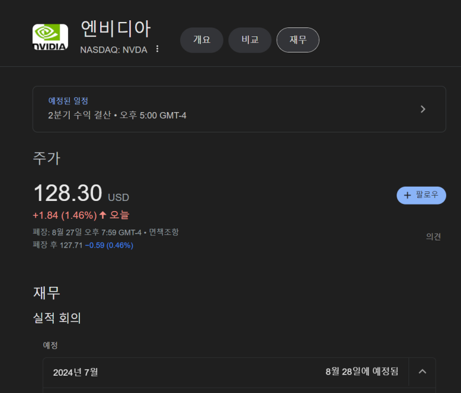
Task: Switch to the 비교 tab
Action: click(x=250, y=40)
